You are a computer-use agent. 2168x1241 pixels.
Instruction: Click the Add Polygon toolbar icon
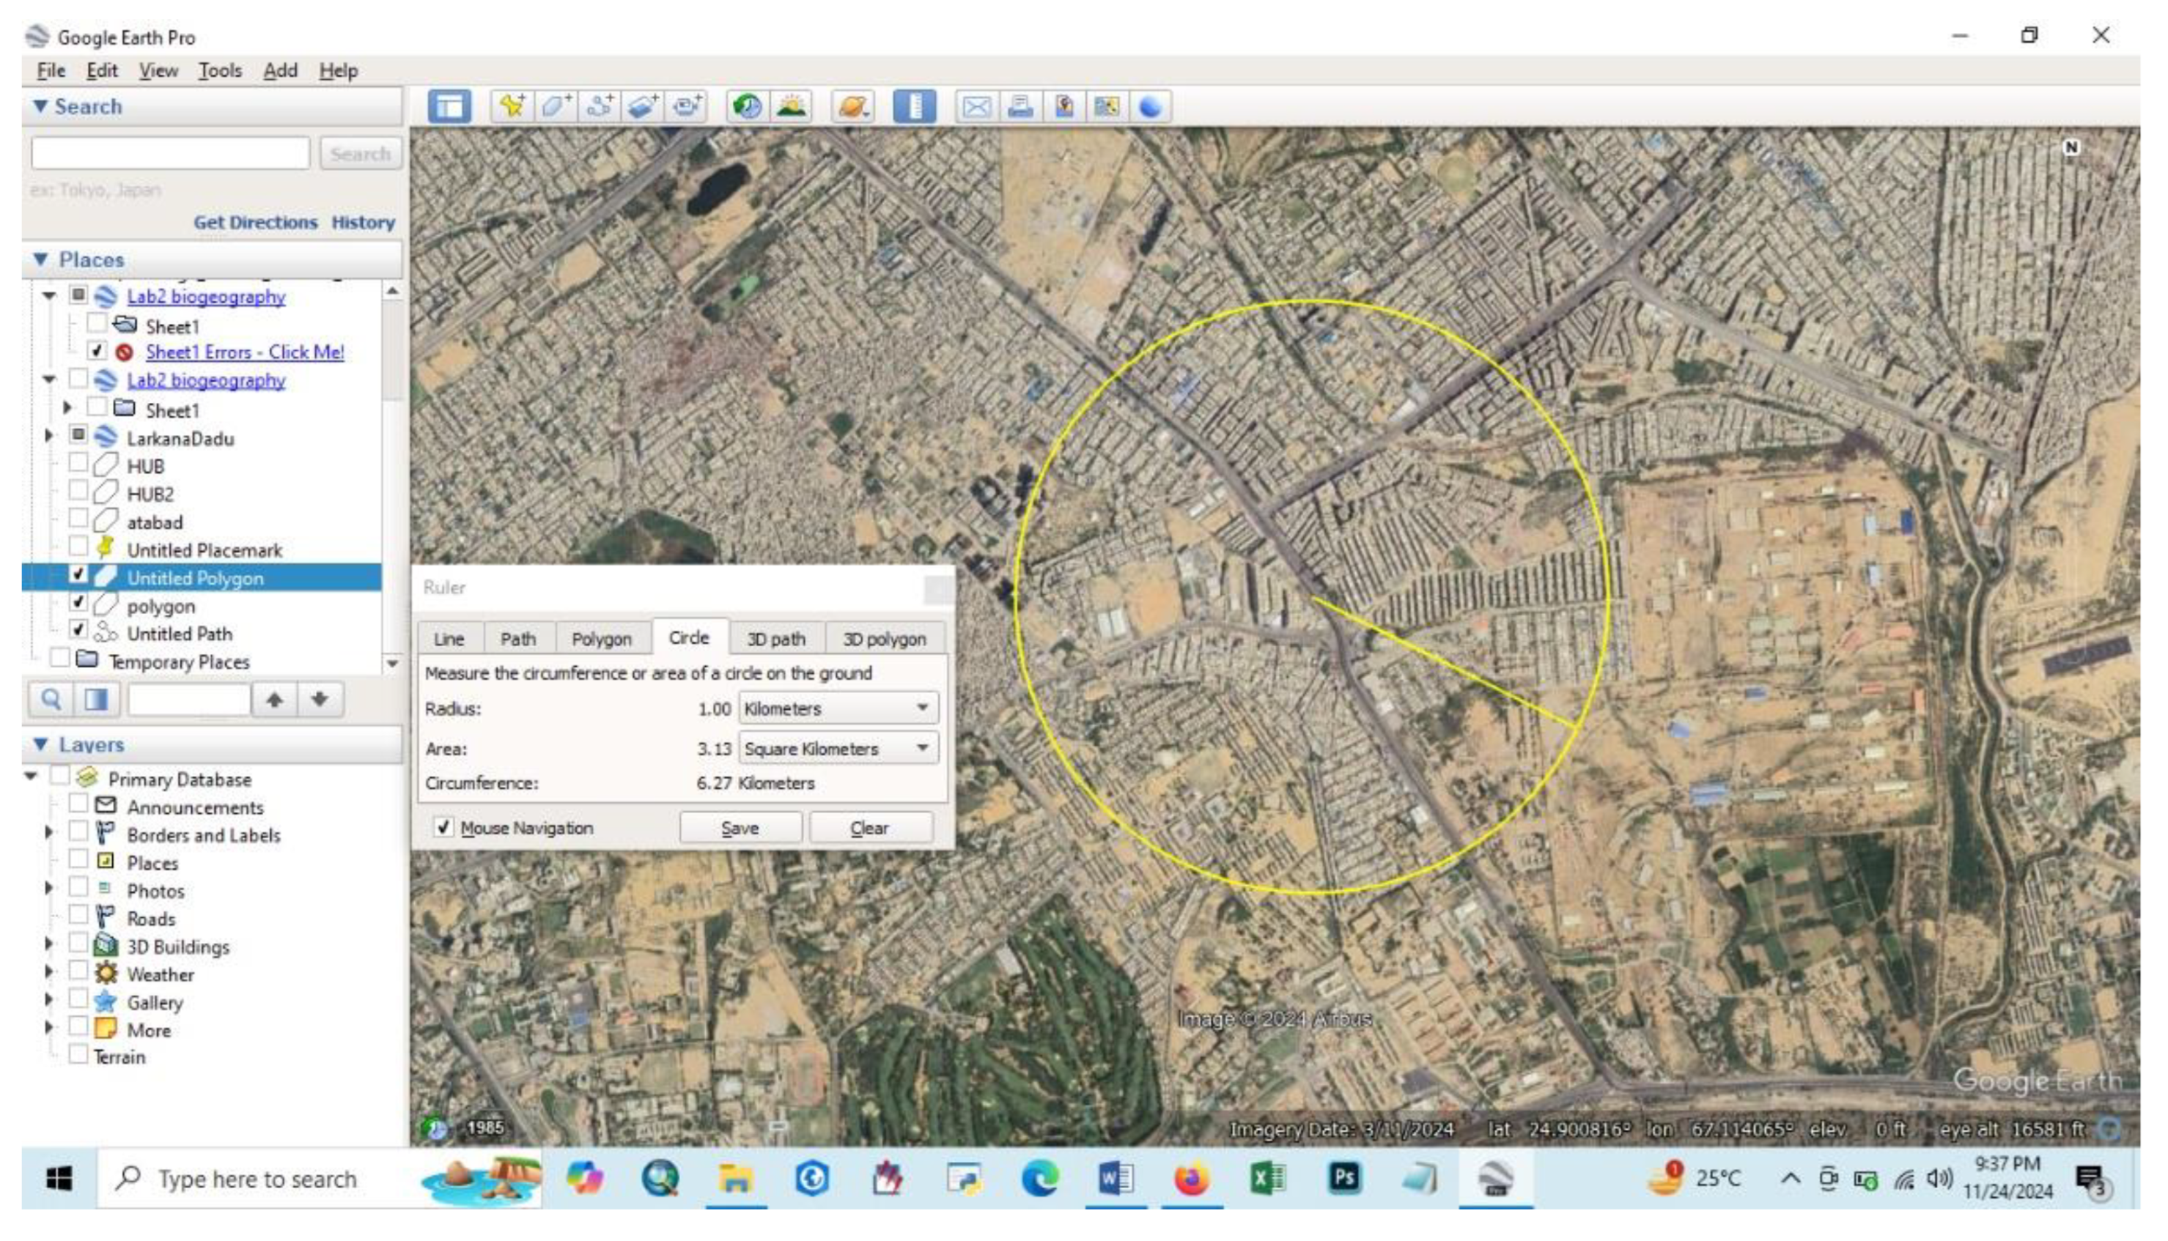(556, 106)
